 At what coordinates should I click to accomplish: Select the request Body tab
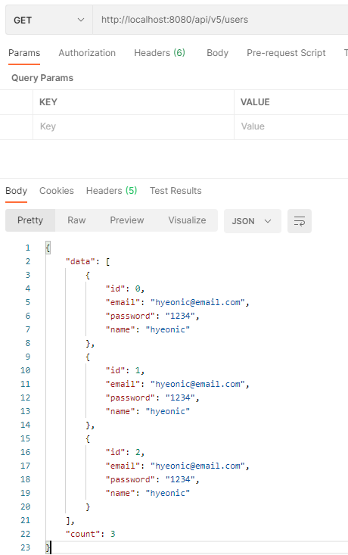217,53
